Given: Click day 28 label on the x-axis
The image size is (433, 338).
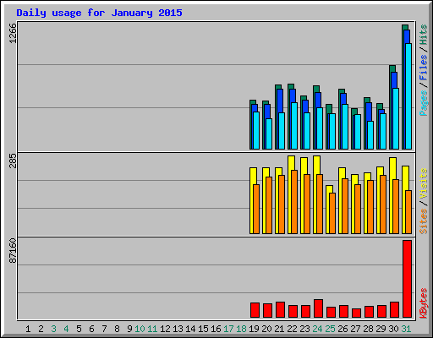Looking at the screenshot, I should [368, 329].
